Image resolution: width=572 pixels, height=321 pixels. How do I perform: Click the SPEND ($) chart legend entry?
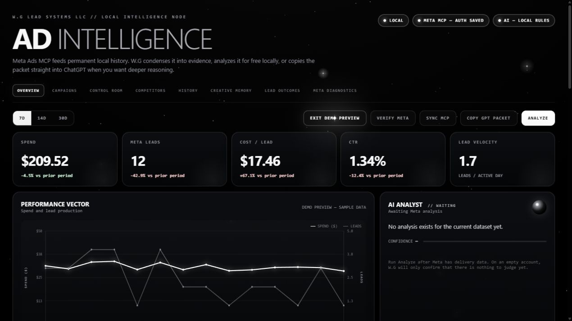pyautogui.click(x=324, y=226)
